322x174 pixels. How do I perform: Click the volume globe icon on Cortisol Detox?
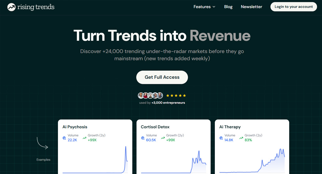[x=143, y=138]
